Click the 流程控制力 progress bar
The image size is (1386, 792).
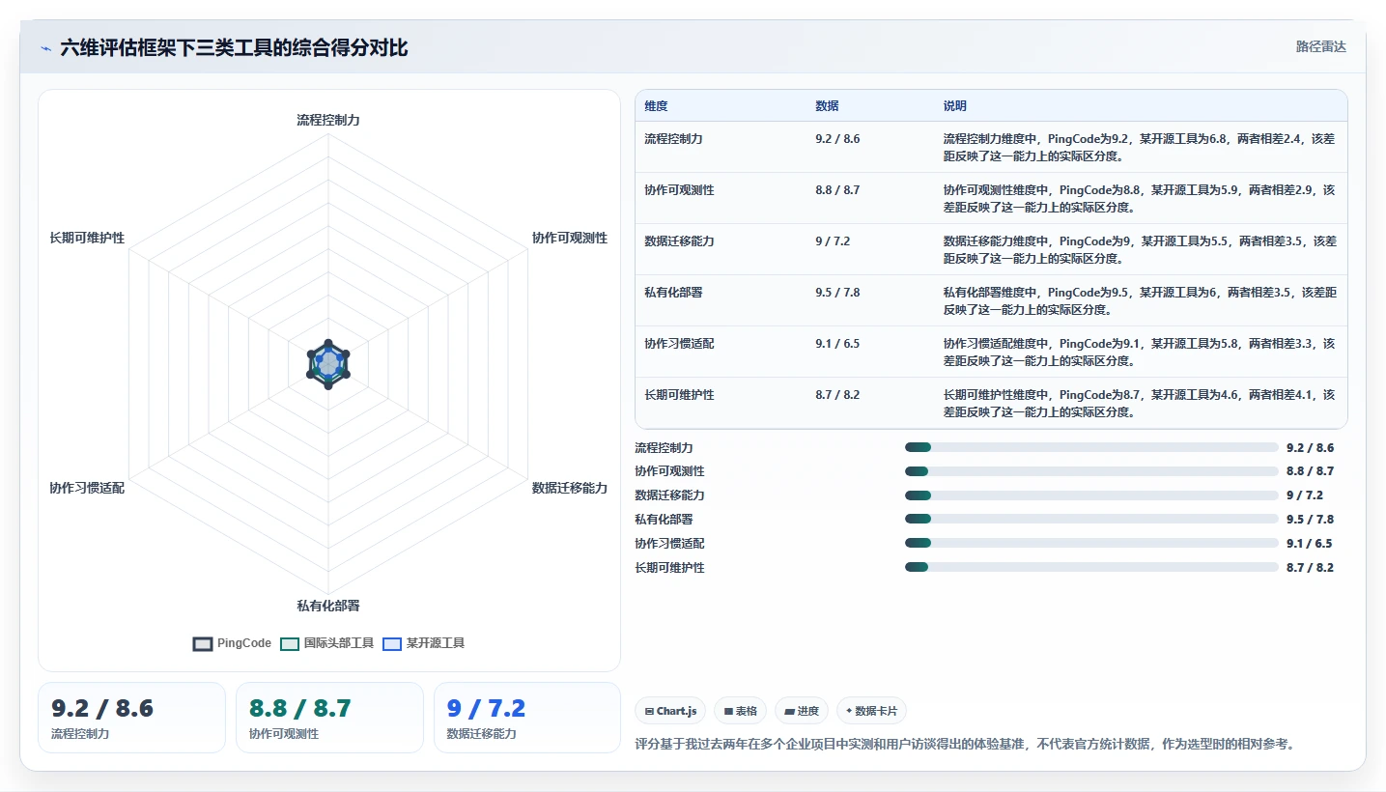[x=1091, y=447]
